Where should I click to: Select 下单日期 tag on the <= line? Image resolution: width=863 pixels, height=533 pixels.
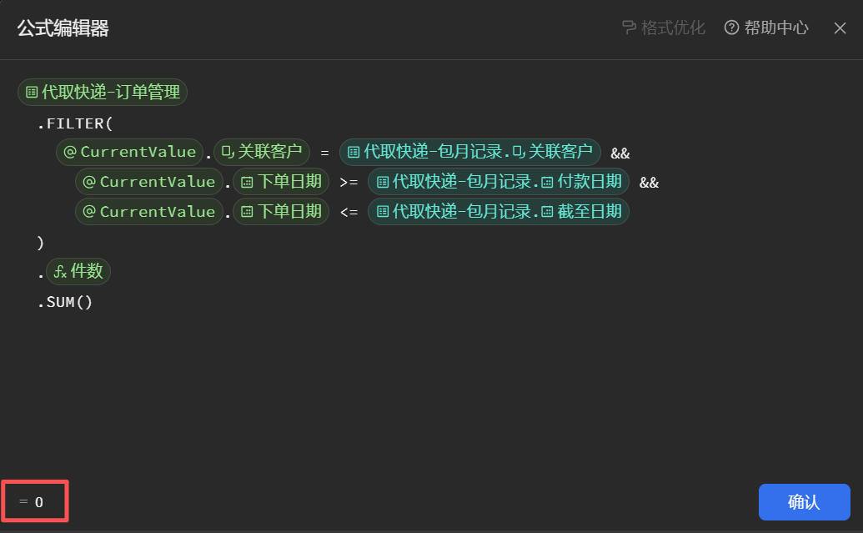(281, 211)
